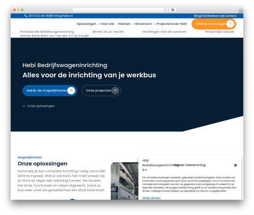The image size is (254, 215).
Task: Click 'Alles voor de inrichting van je werkbus'
Action: pos(89,75)
